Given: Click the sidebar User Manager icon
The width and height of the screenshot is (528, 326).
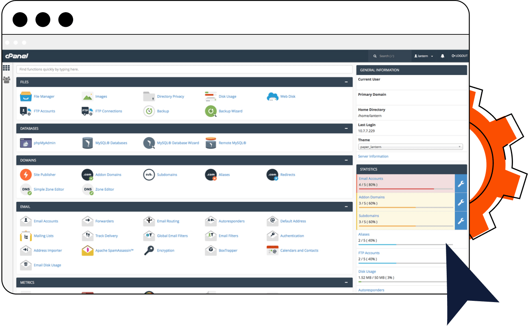Looking at the screenshot, I should [x=6, y=80].
